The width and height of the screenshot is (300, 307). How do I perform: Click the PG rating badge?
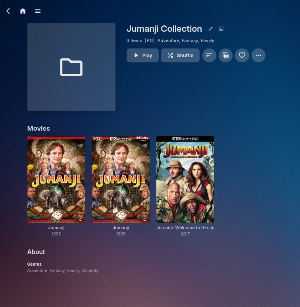click(x=150, y=41)
